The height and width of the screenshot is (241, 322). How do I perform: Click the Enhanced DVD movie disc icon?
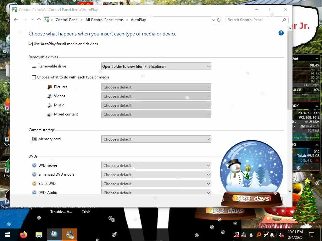(x=34, y=174)
